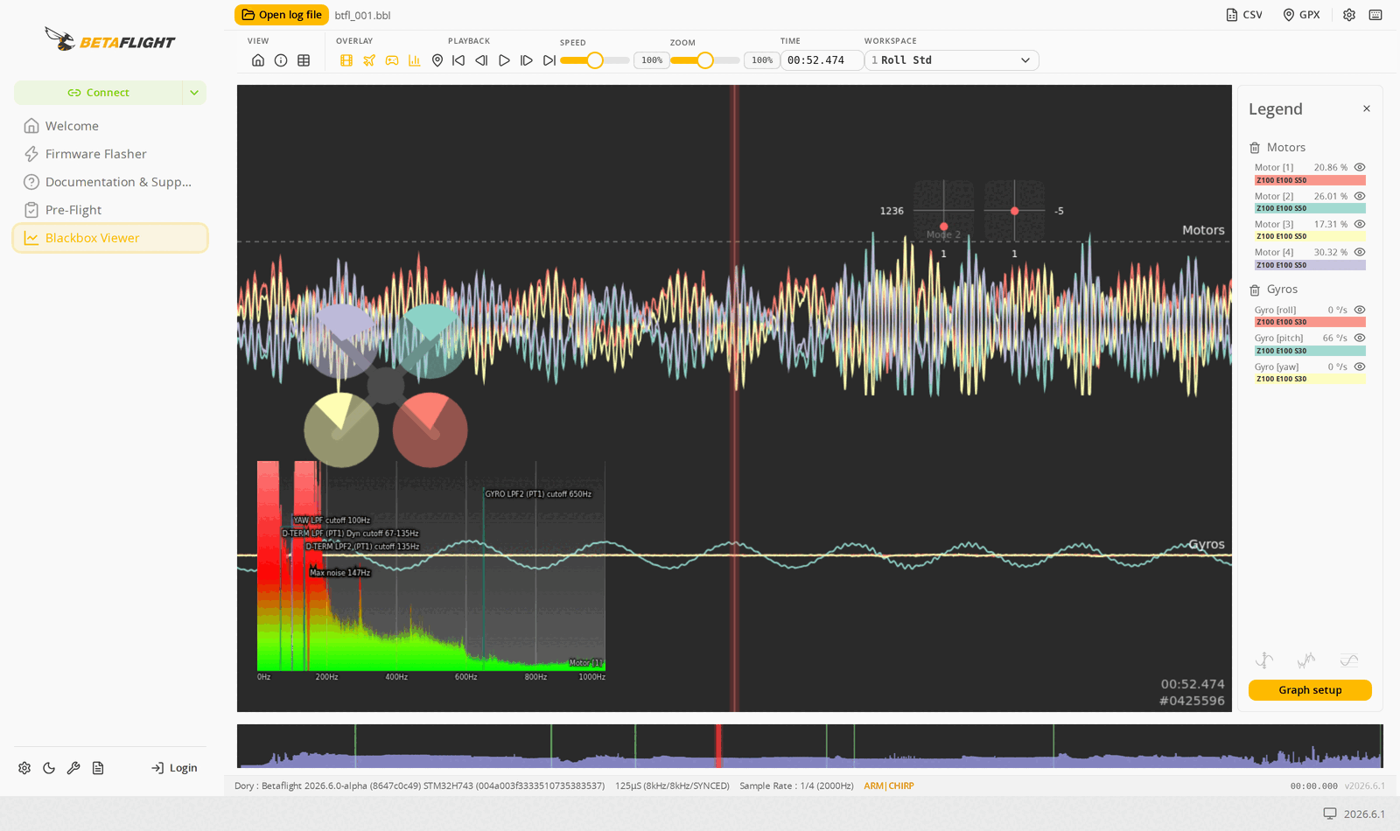Hide the Motor [3] trace
The image size is (1400, 831).
click(1360, 224)
